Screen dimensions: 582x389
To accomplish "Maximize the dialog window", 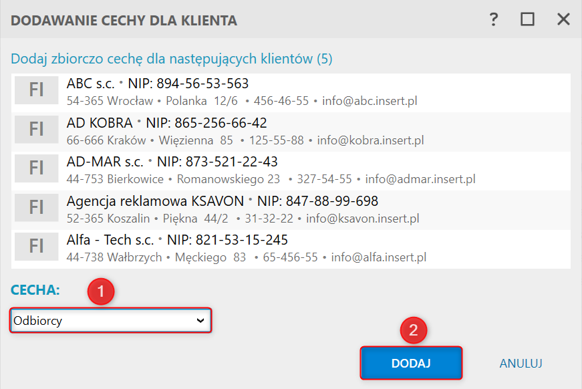I will pyautogui.click(x=528, y=20).
